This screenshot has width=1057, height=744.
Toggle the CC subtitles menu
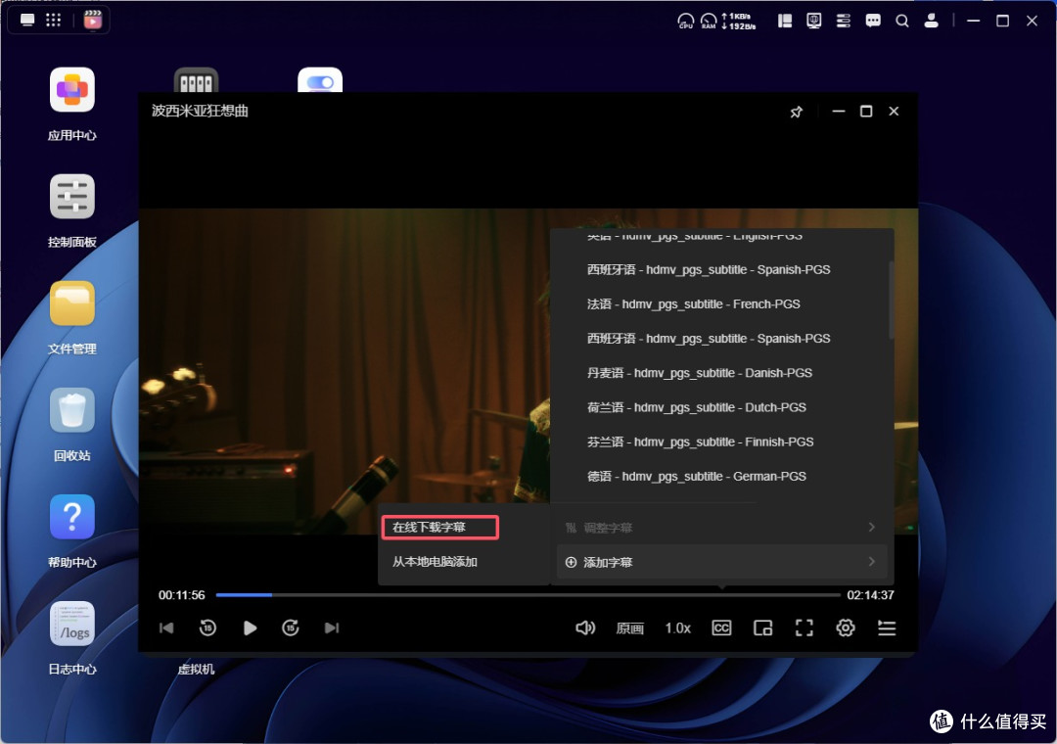721,628
